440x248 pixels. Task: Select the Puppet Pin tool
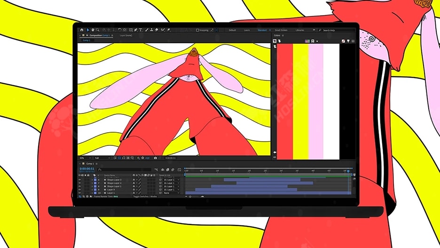click(168, 30)
